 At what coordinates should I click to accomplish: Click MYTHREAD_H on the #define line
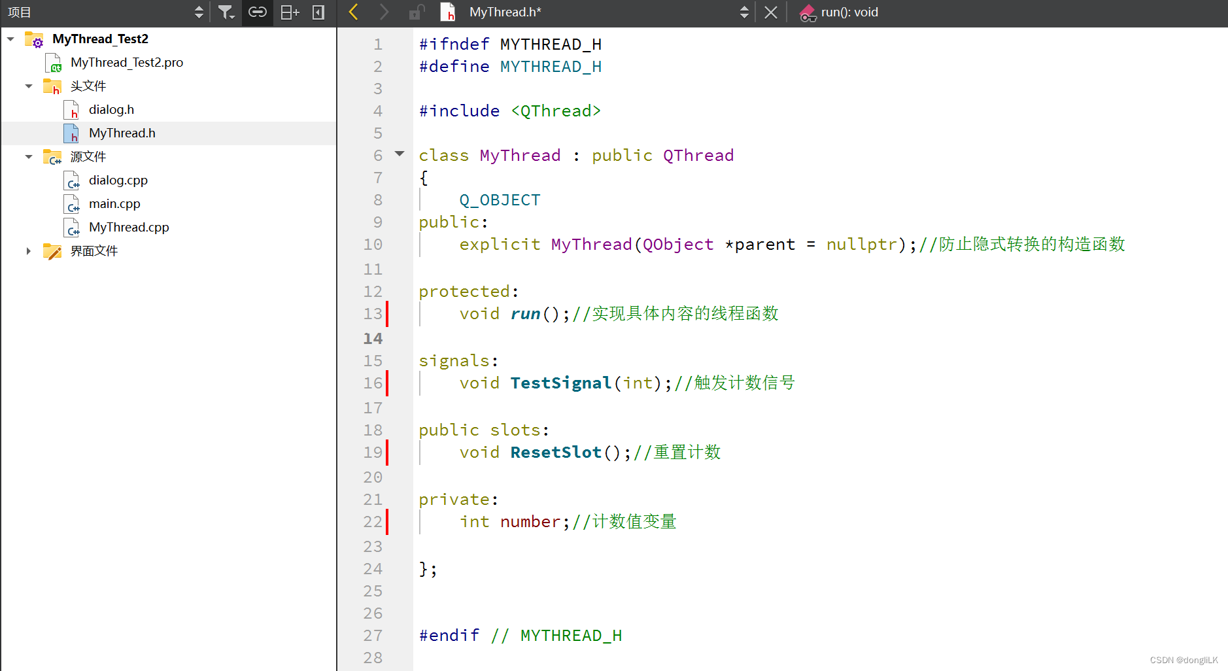tap(551, 67)
